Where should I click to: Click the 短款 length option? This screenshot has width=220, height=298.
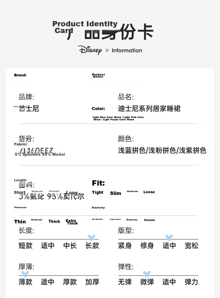click(x=26, y=246)
